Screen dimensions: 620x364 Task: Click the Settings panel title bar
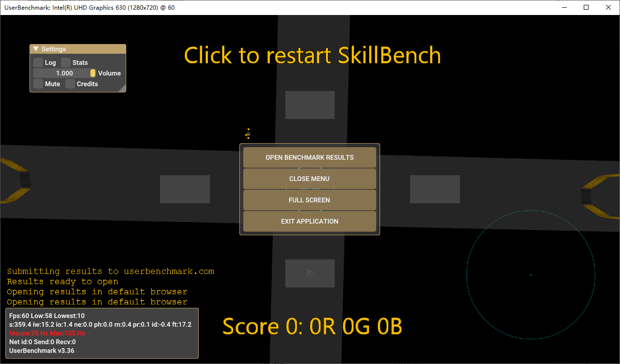pyautogui.click(x=78, y=49)
